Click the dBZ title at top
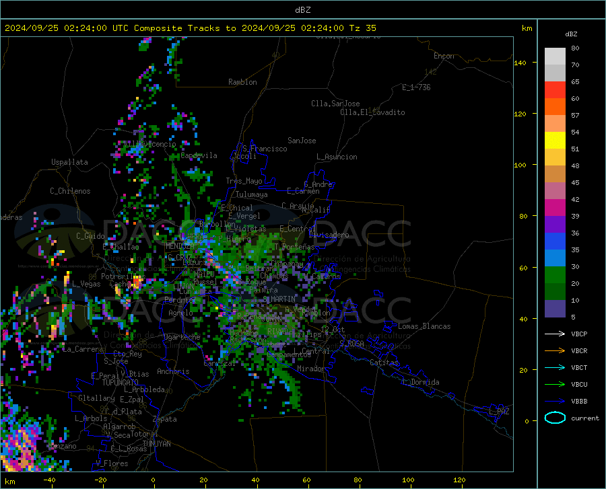This screenshot has width=606, height=489. coord(302,10)
